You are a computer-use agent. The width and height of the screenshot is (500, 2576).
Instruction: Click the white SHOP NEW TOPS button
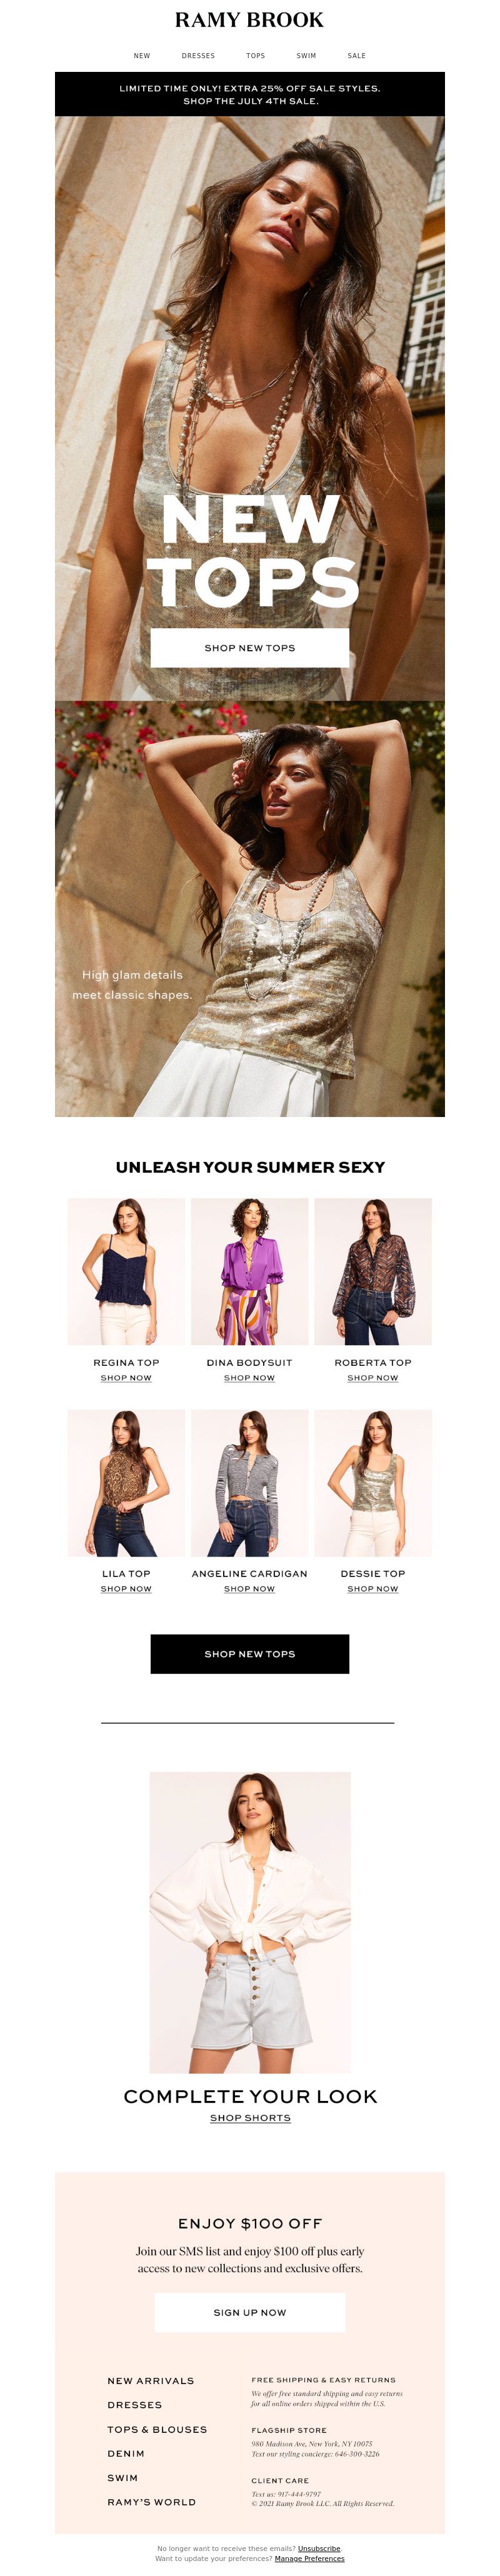coord(250,648)
